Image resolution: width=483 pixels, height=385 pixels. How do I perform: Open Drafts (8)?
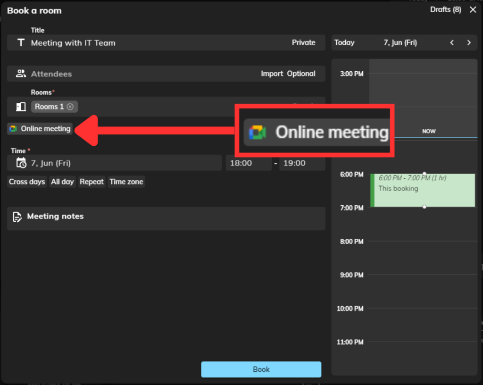(445, 9)
